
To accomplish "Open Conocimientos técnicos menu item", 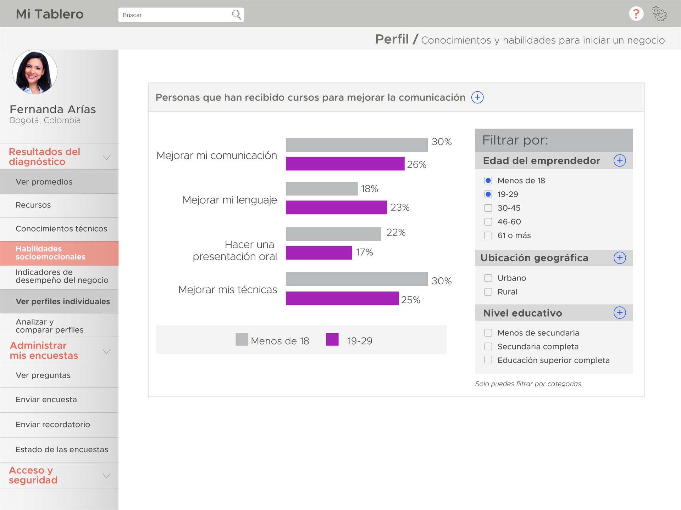I will [x=61, y=229].
